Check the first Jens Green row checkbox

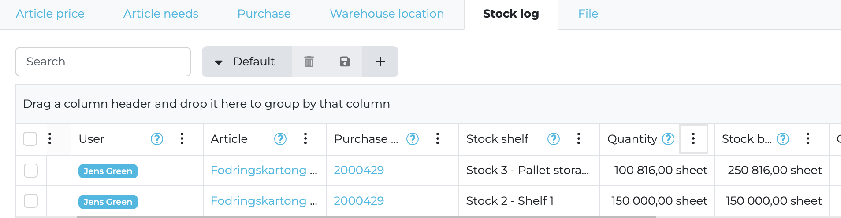click(31, 171)
